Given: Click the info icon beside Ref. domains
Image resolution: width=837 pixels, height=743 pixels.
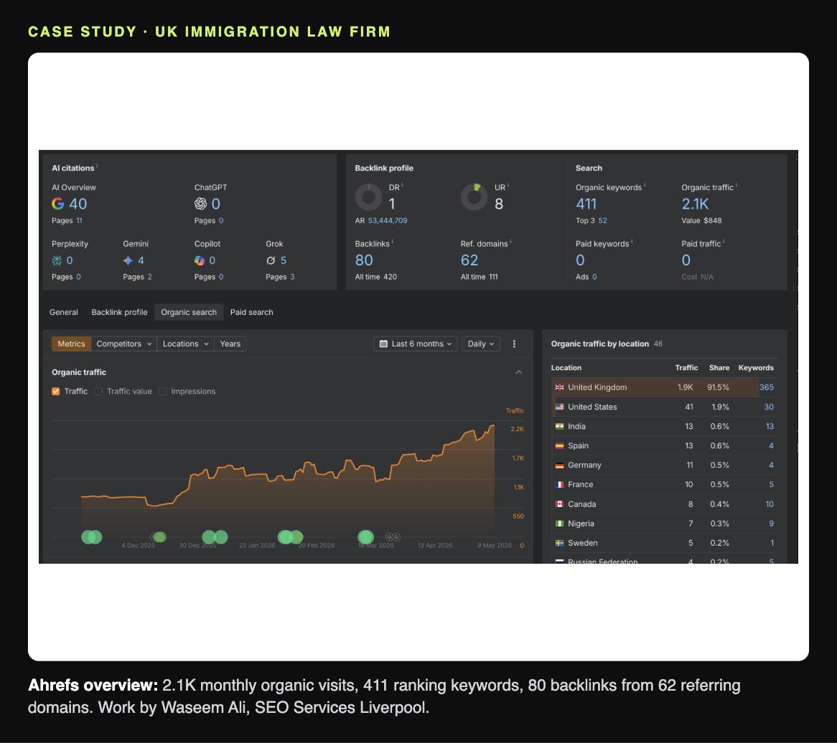Looking at the screenshot, I should coord(511,242).
